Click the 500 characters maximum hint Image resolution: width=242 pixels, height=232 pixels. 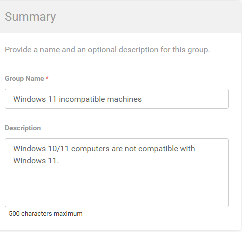pos(46,214)
